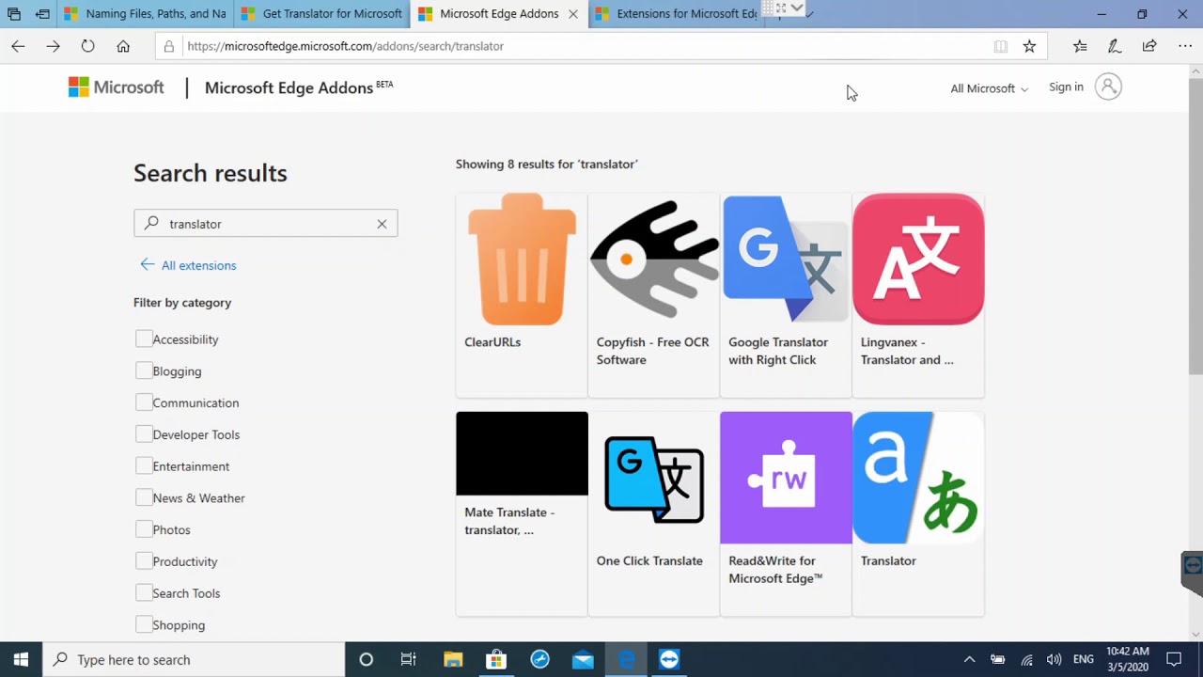The image size is (1203, 677).
Task: Check the News & Weather filter
Action: (144, 497)
